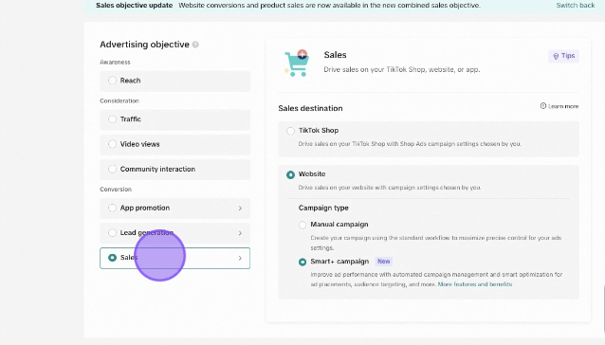Click the help icon beside Advertising objective
Image resolution: width=605 pixels, height=345 pixels.
tap(195, 45)
